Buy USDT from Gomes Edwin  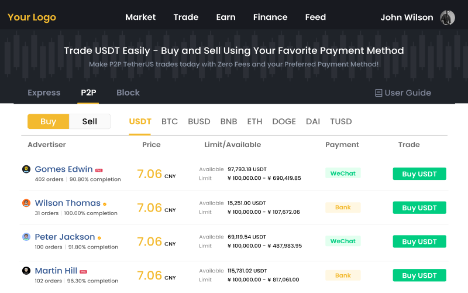pos(419,173)
